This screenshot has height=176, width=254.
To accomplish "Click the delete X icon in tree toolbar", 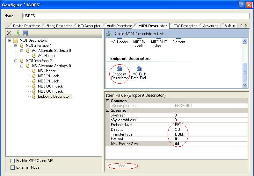I will coord(9,33).
